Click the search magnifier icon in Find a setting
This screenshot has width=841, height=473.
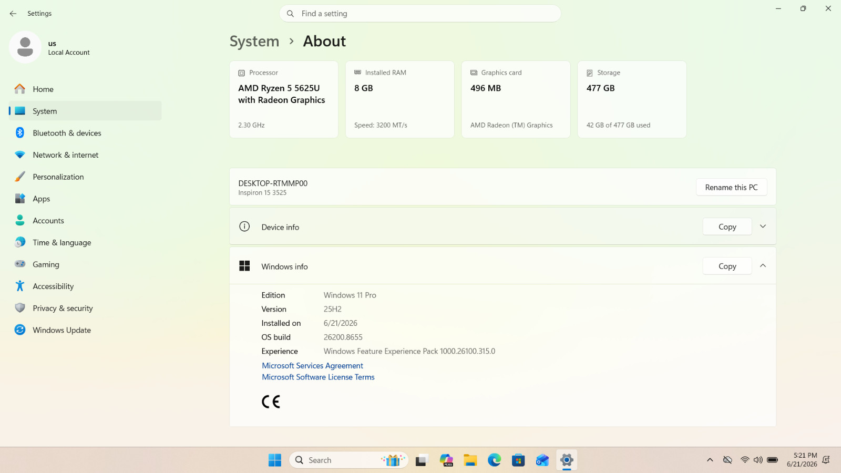point(290,14)
